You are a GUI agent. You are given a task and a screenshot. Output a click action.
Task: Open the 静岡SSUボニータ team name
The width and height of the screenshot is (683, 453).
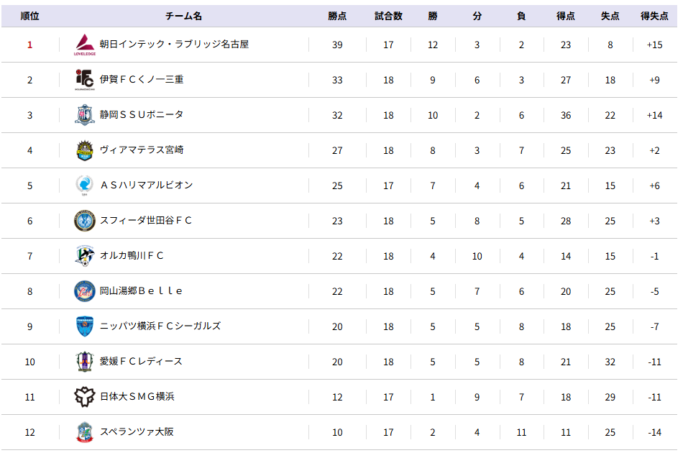(142, 114)
